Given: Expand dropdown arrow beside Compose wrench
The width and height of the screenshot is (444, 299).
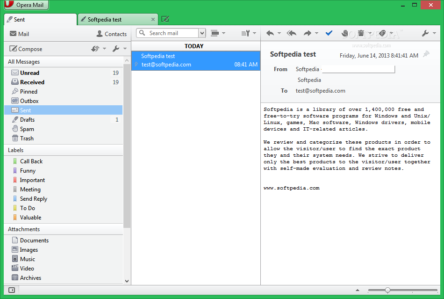Looking at the screenshot, I should (125, 49).
